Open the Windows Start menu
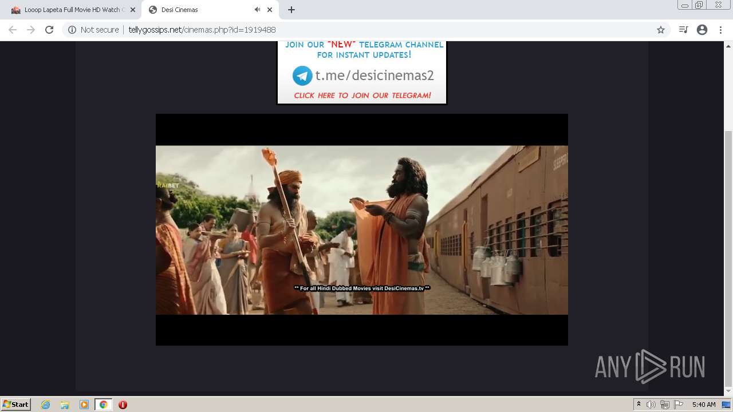Image resolution: width=733 pixels, height=412 pixels. 16,405
